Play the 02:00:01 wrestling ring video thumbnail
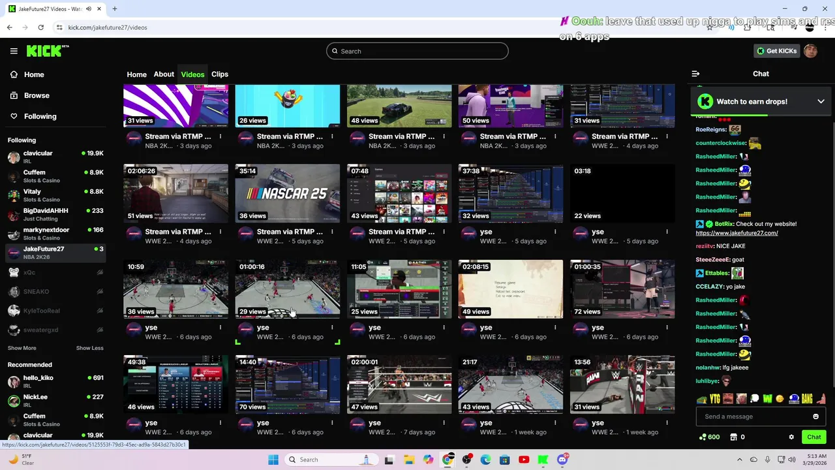 399,384
